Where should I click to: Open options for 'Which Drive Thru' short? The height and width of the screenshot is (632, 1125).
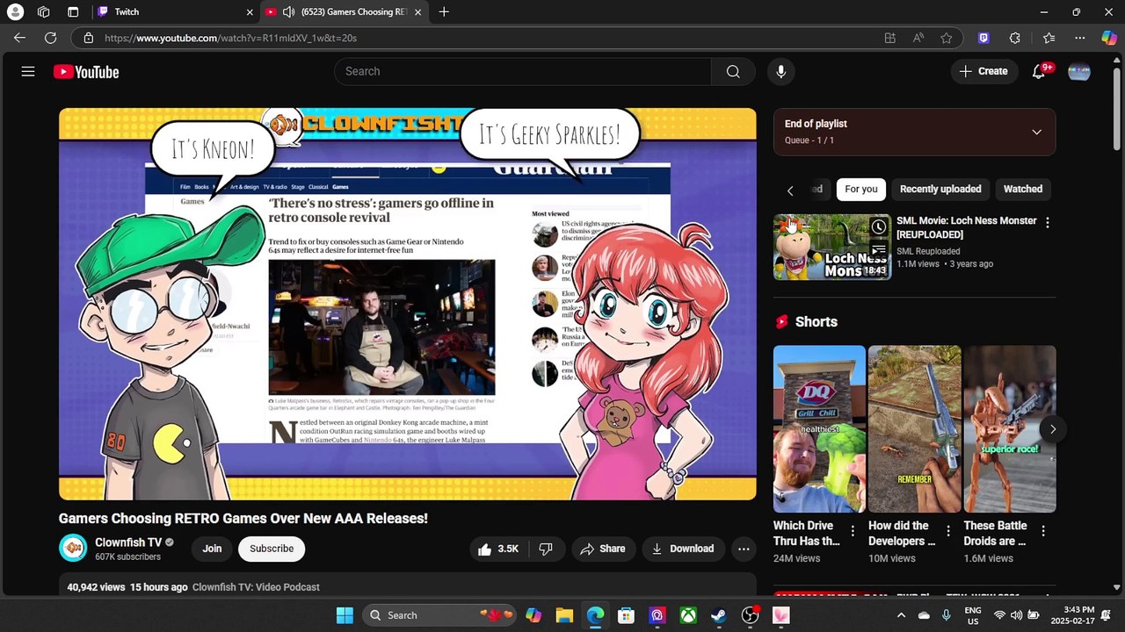[853, 531]
